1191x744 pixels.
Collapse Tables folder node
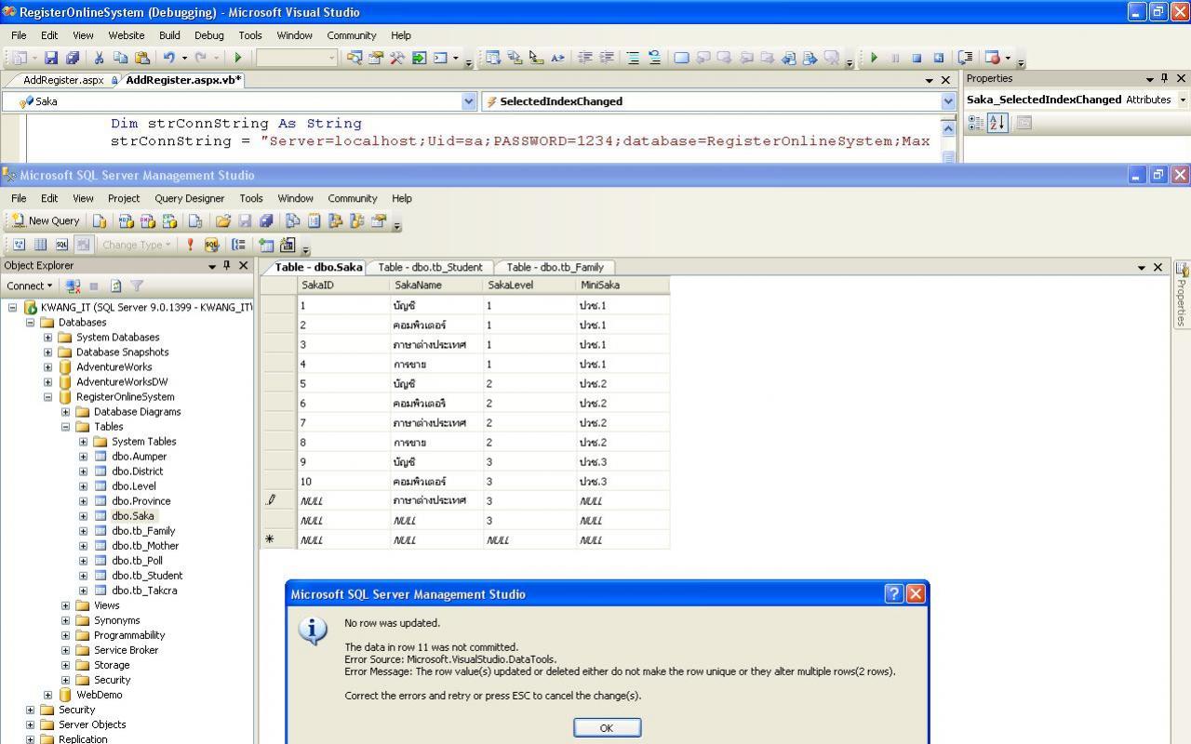[x=65, y=427]
